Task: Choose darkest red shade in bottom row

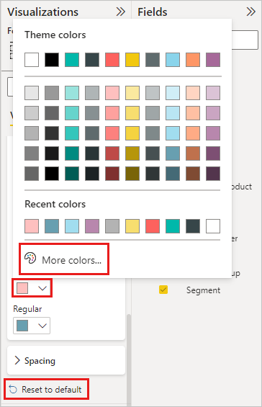Action: pos(112,174)
